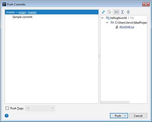The width and height of the screenshot is (152, 122).
Task: Open the Push button dropdown arrow
Action: click(x=125, y=116)
